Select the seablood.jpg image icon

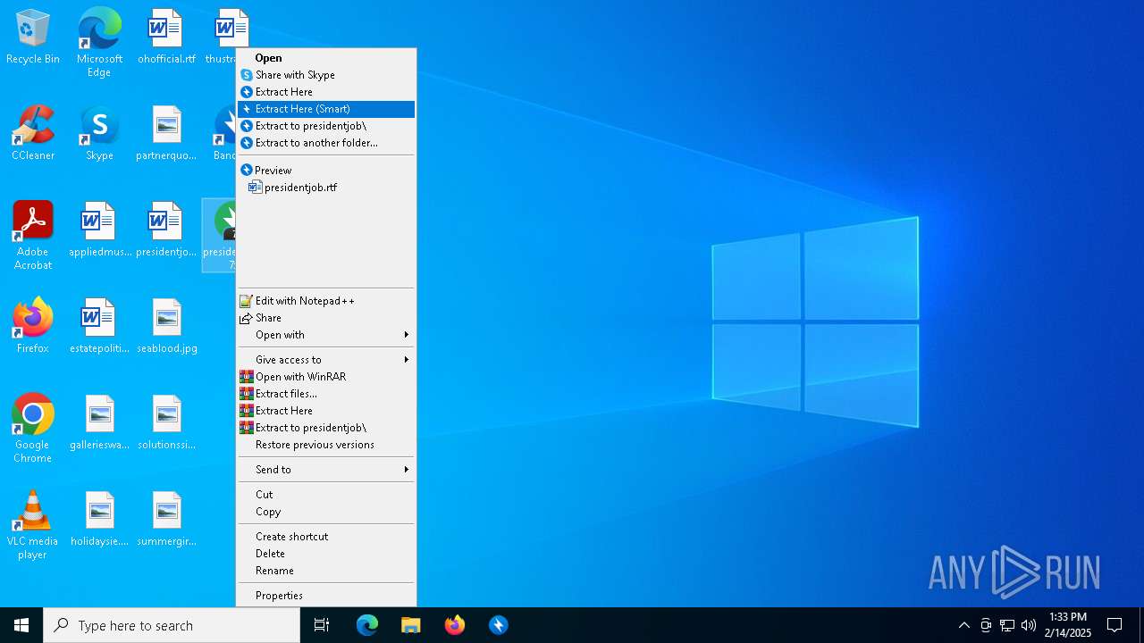tap(166, 327)
